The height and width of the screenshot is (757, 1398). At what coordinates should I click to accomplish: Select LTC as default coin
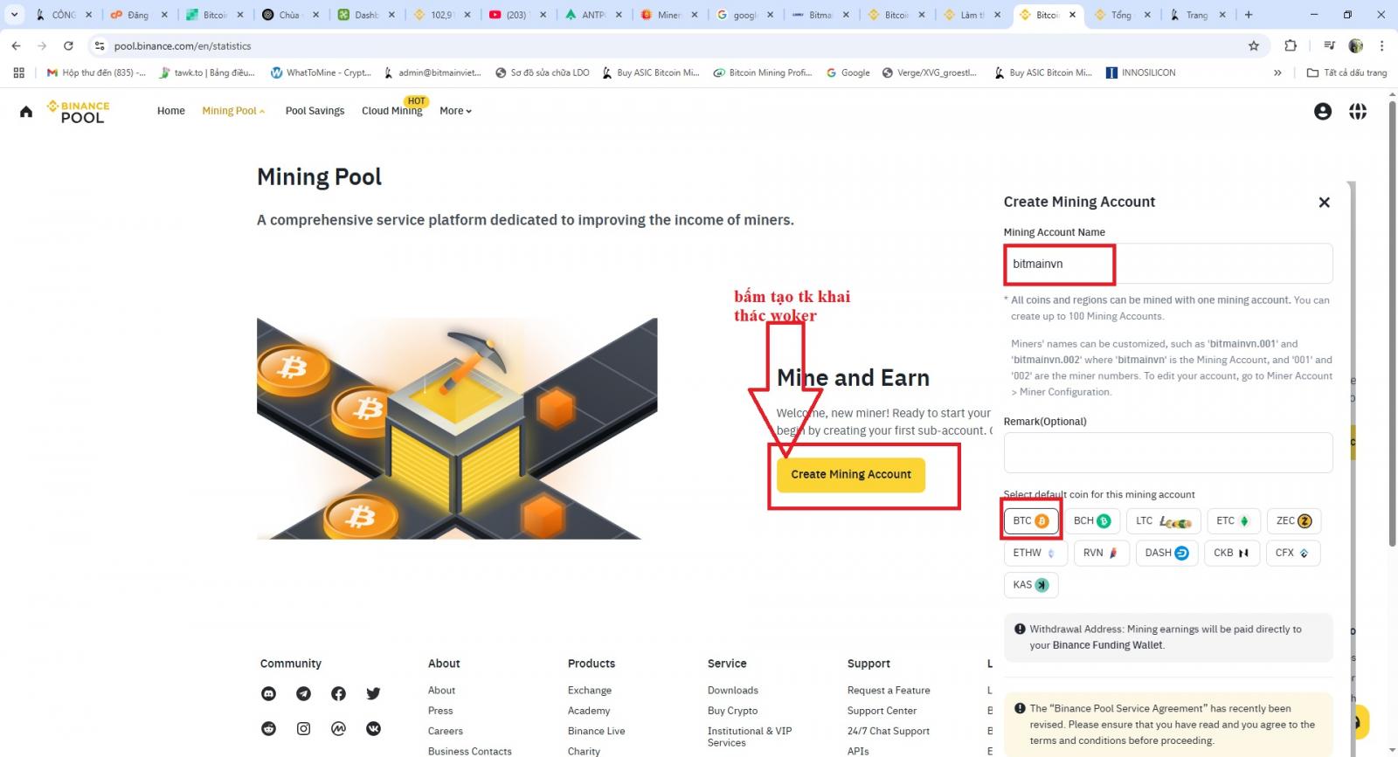pos(1164,521)
